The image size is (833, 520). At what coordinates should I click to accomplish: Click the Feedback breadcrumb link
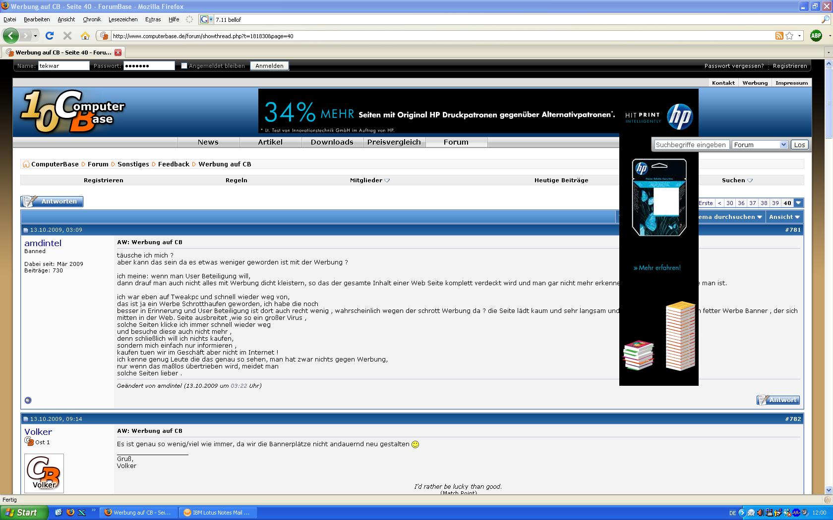click(174, 164)
